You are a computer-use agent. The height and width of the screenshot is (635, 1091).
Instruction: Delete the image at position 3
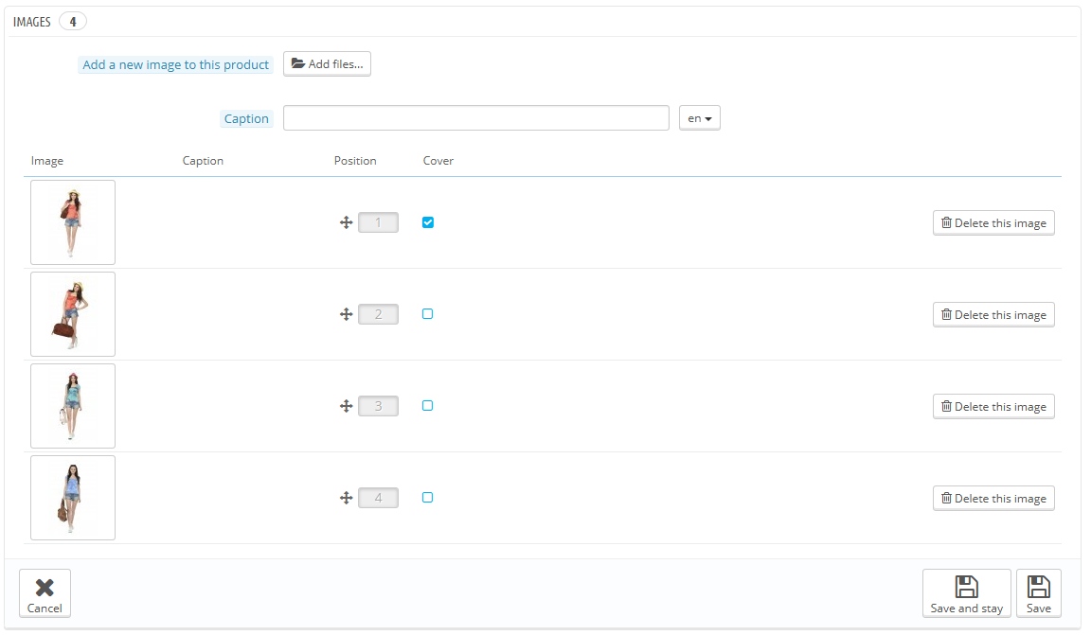[x=993, y=407]
